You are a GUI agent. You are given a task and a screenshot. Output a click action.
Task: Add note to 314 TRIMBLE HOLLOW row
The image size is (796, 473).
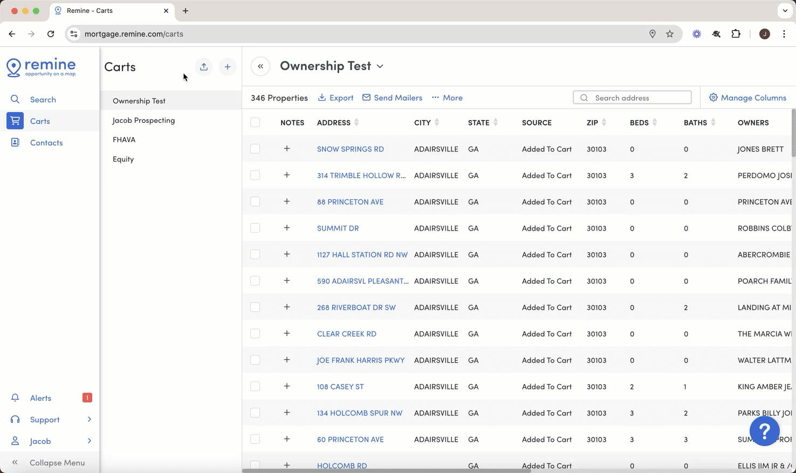click(287, 175)
